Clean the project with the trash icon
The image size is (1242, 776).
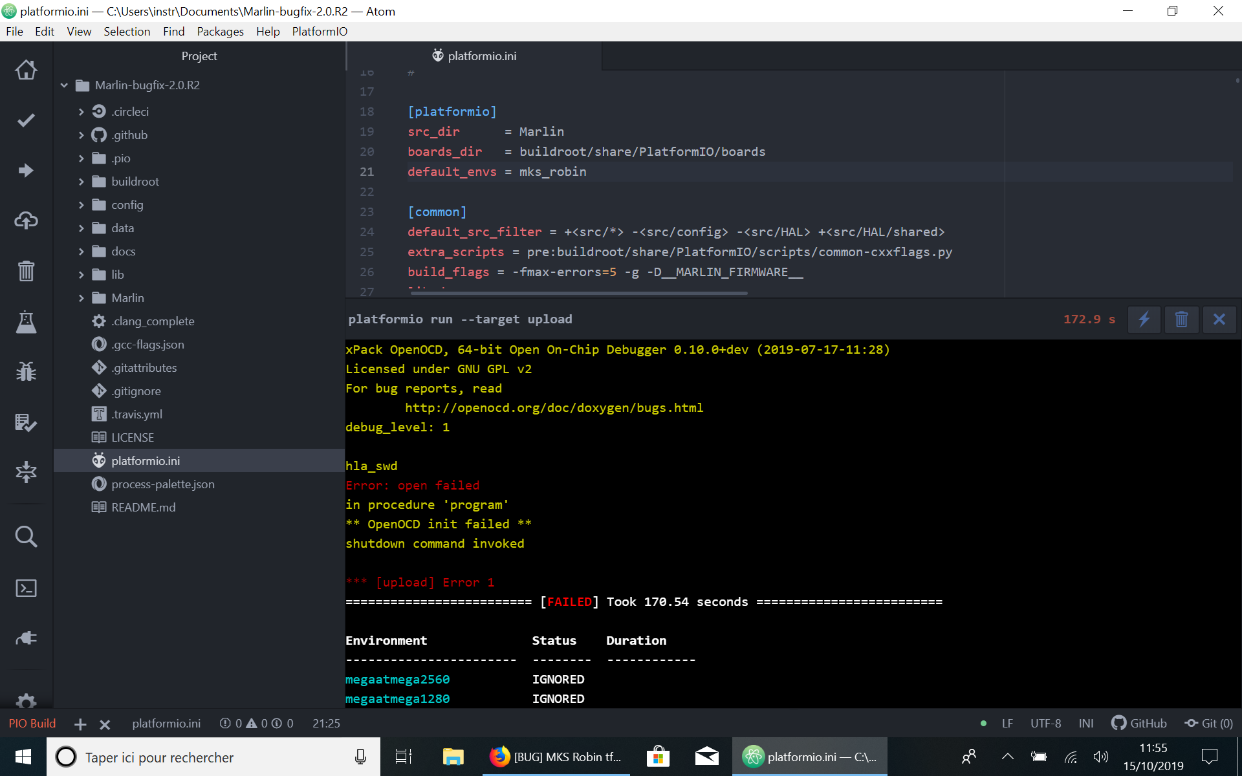click(26, 271)
